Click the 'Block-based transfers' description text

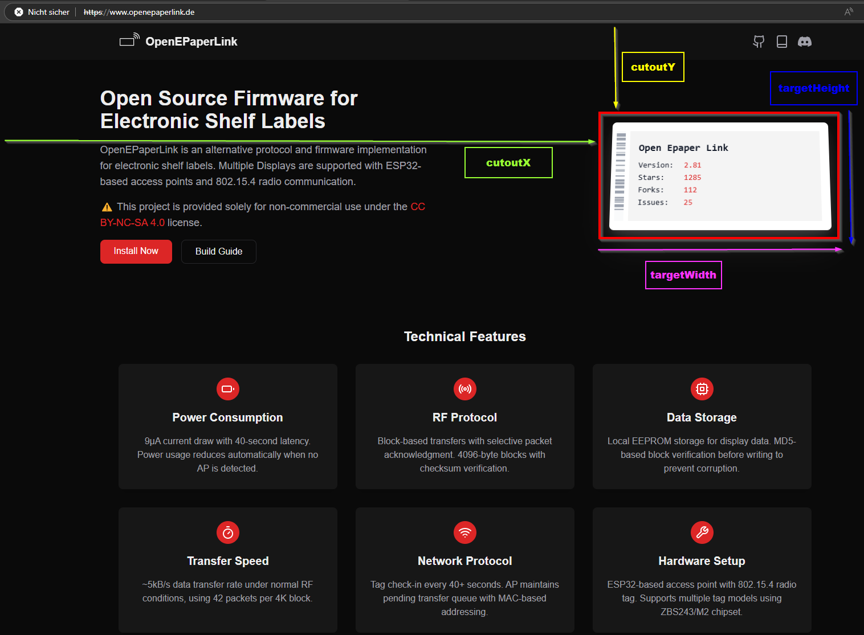click(465, 454)
